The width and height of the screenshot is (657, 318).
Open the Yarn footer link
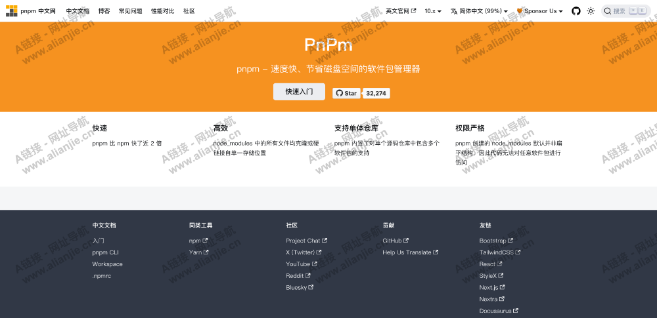coord(198,252)
